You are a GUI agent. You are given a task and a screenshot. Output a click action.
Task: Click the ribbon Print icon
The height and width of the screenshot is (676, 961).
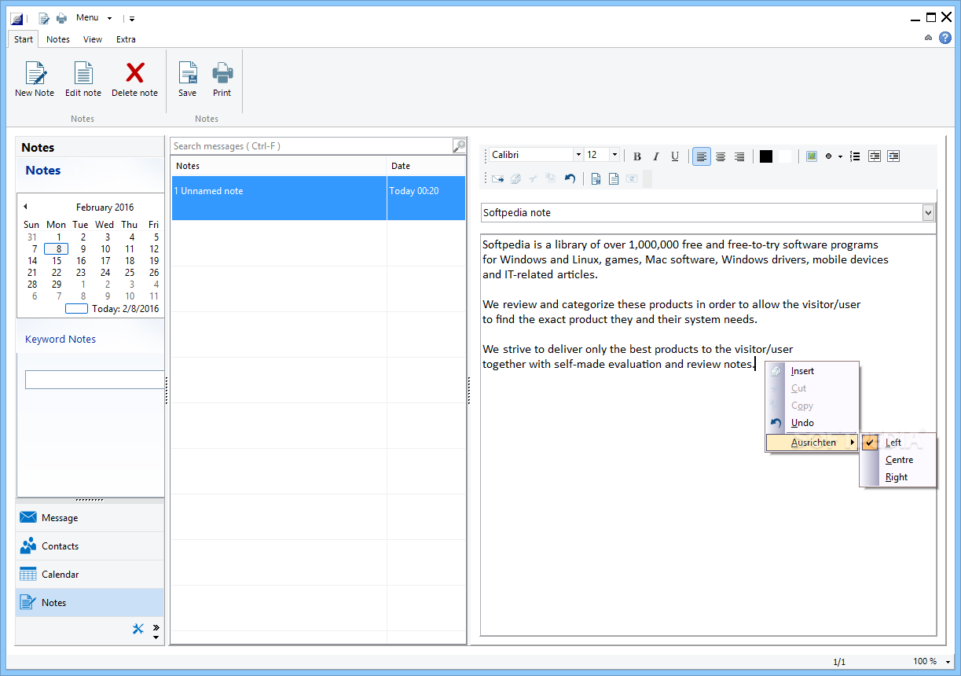point(222,73)
